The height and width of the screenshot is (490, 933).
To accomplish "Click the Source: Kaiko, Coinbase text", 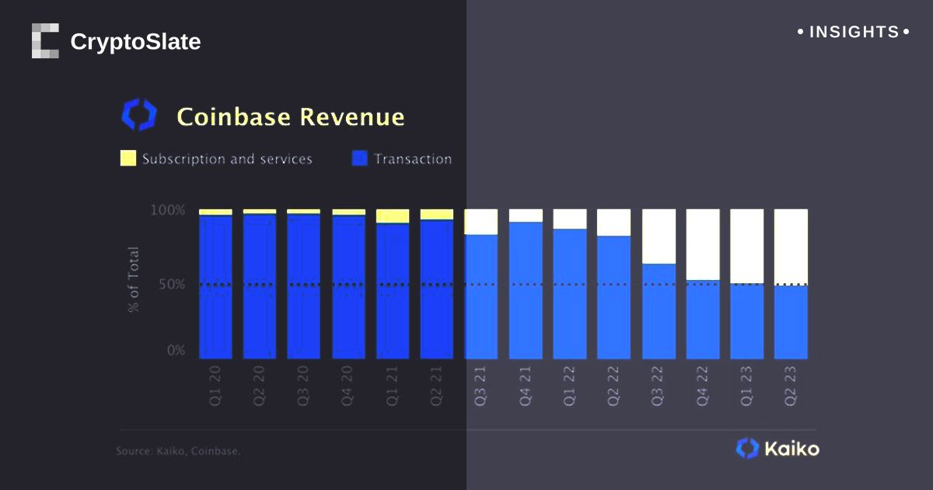I will coord(178,451).
